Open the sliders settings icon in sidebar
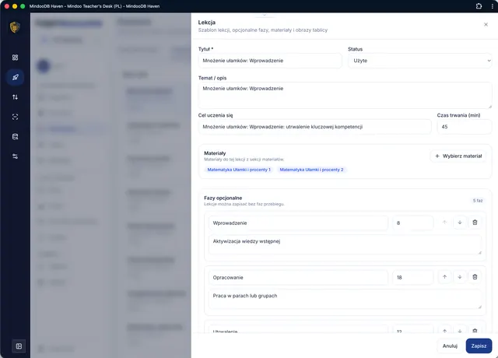498x358 pixels. click(x=15, y=156)
